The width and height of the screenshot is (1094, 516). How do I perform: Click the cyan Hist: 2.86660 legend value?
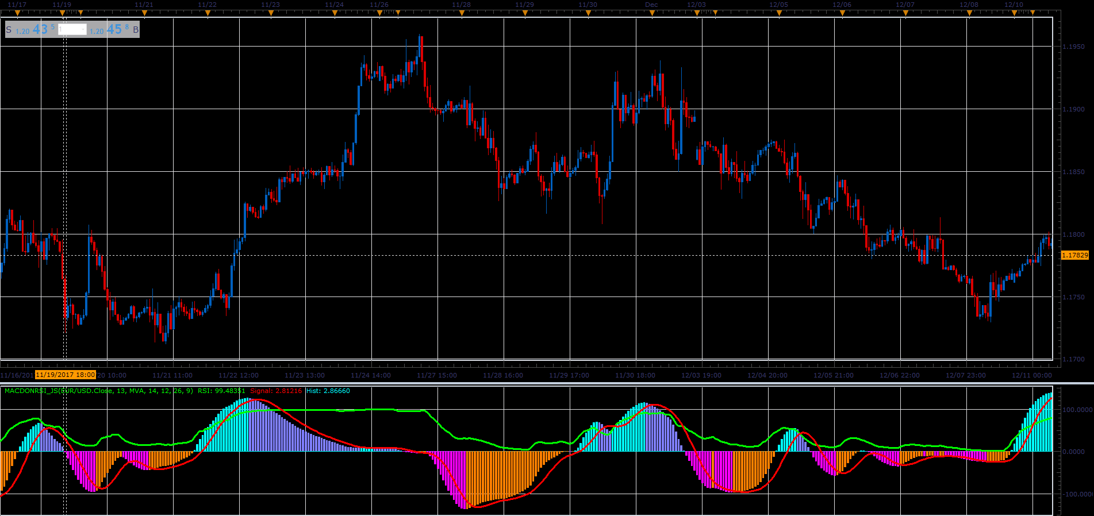coord(328,391)
